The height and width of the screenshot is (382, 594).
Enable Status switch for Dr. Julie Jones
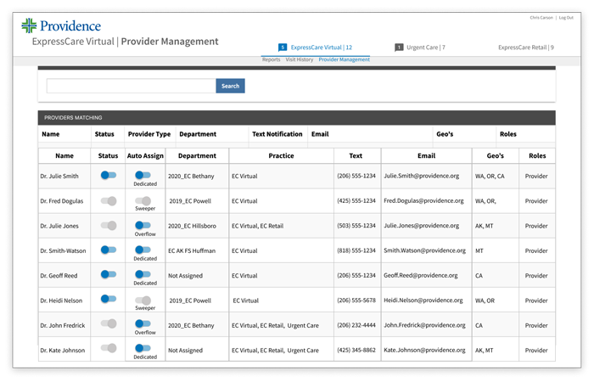(x=109, y=226)
